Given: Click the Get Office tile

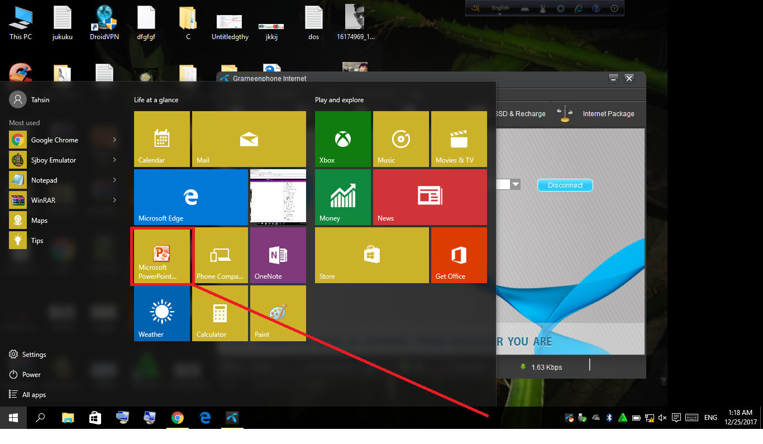Looking at the screenshot, I should (x=459, y=255).
